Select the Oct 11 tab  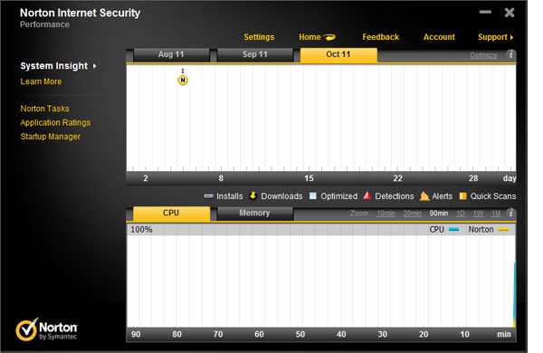pyautogui.click(x=338, y=54)
